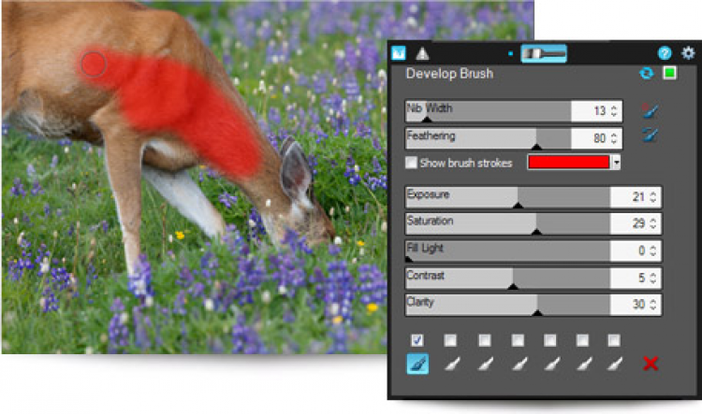Screen dimensions: 702x414
Task: Click the Exposure slider track
Action: (x=507, y=197)
